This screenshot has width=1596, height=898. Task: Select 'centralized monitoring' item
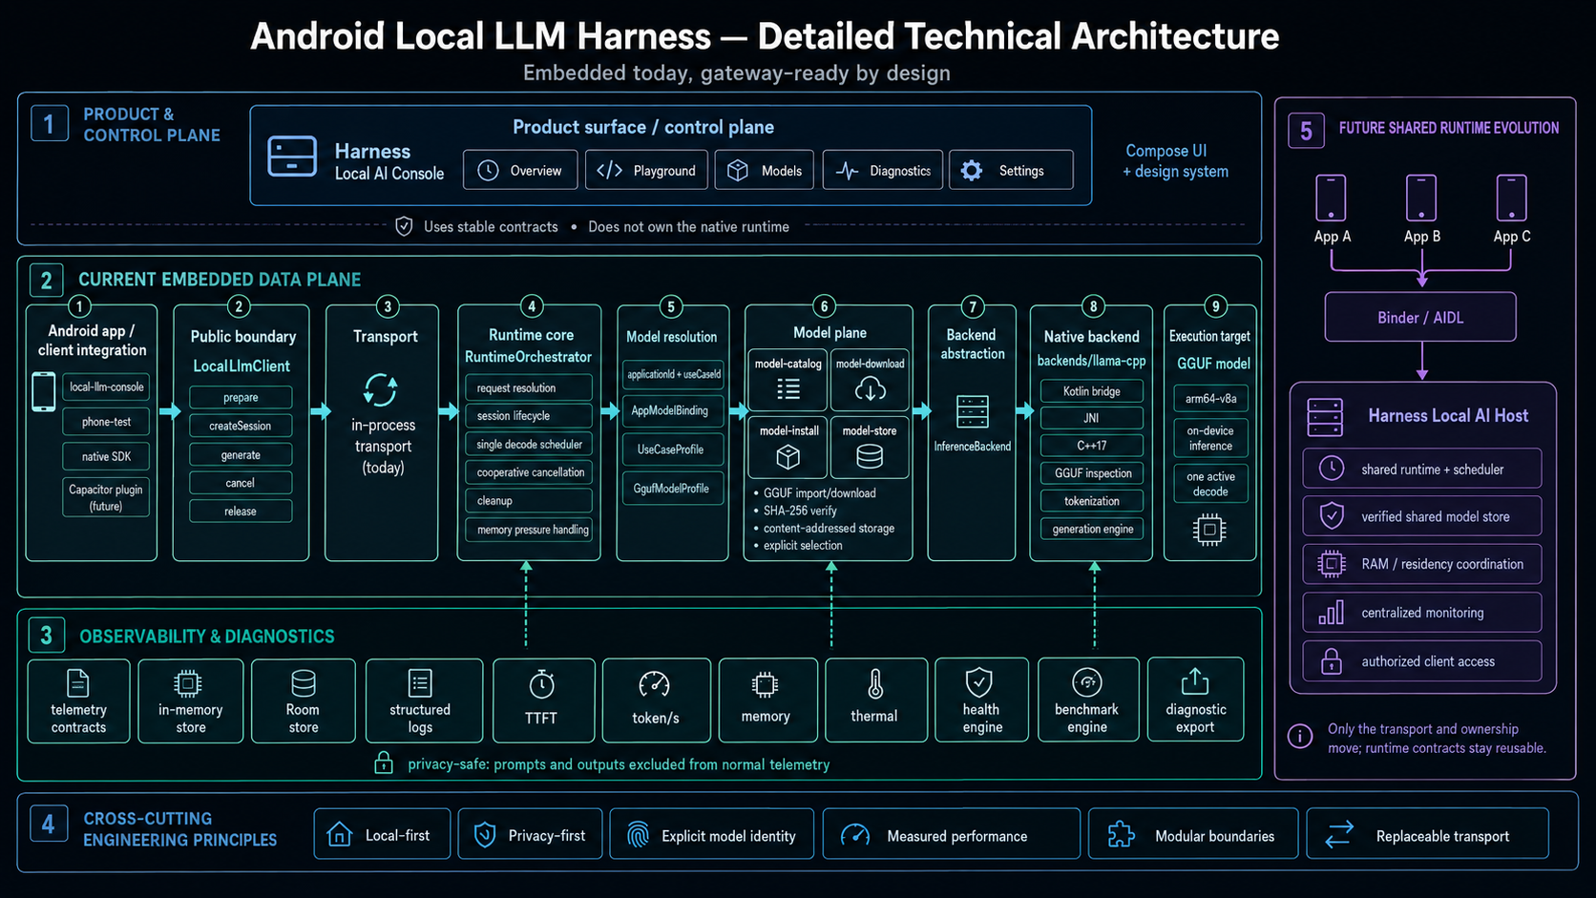tap(1422, 613)
